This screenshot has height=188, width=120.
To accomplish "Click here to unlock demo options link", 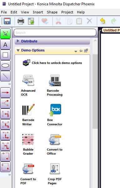I will [x=57, y=63].
